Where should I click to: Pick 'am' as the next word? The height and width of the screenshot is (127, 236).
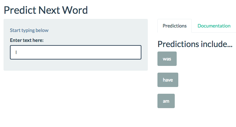[x=166, y=101]
